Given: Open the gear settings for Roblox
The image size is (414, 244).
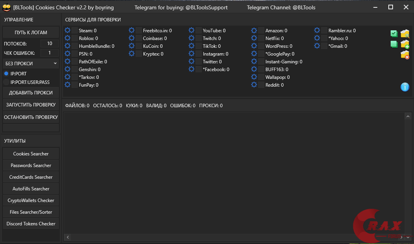Looking at the screenshot, I should (68, 38).
